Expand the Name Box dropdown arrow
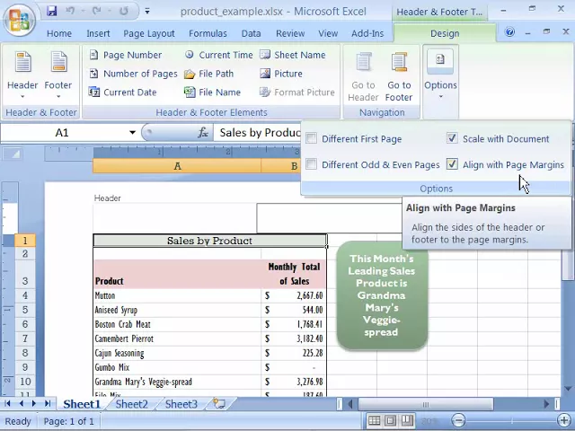 [132, 132]
